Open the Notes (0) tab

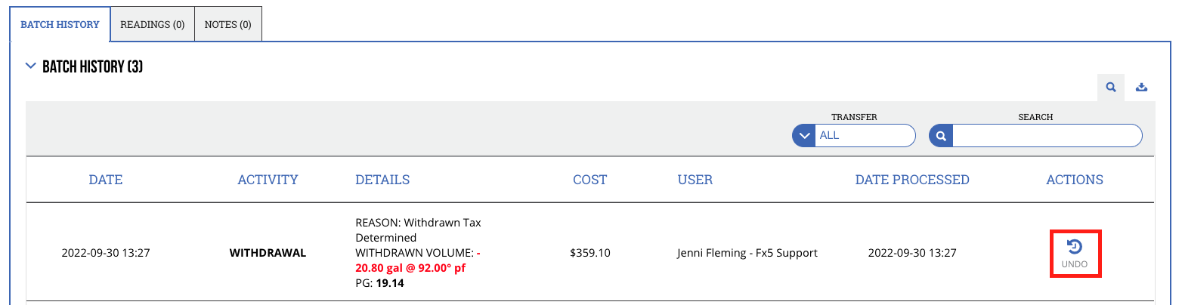[228, 24]
